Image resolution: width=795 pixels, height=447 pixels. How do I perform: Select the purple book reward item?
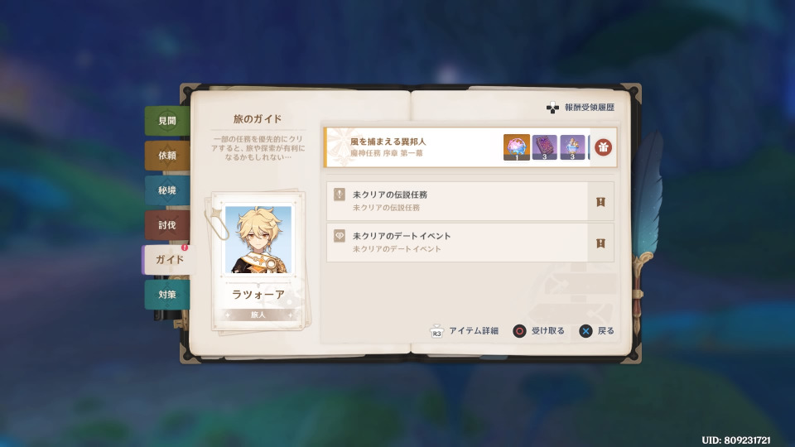coord(545,147)
